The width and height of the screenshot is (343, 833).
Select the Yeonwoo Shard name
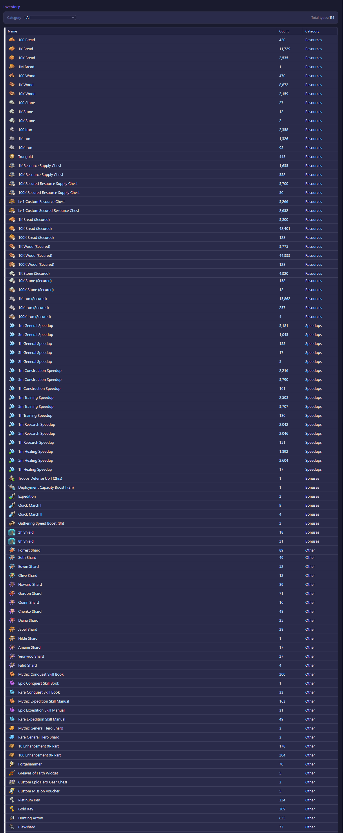(31, 656)
